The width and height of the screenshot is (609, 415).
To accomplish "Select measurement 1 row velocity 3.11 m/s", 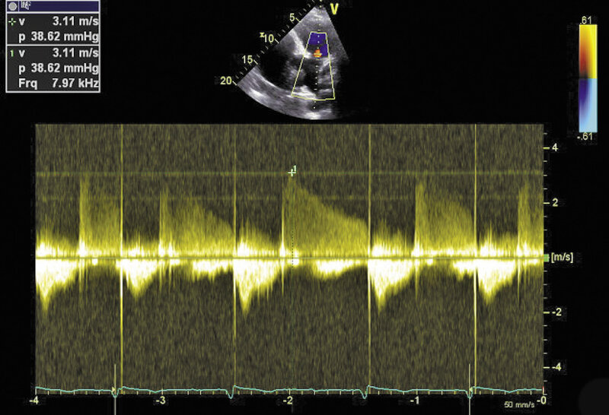I will coord(75,52).
